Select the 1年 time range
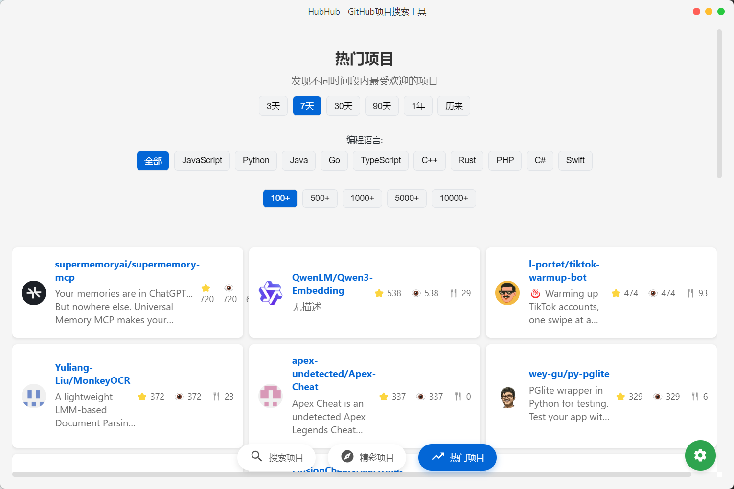Viewport: 734px width, 489px height. (418, 106)
